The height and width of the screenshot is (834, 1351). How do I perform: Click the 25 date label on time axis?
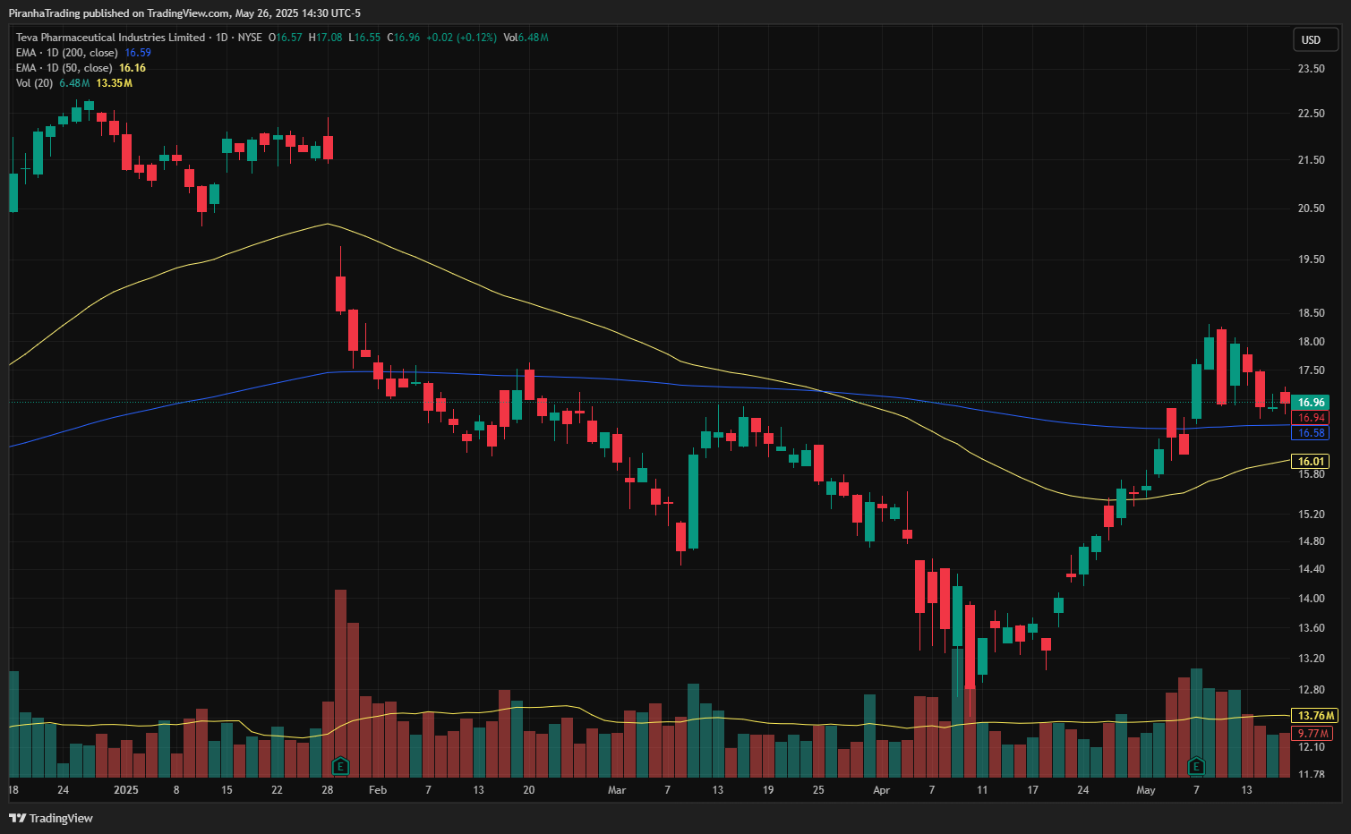[818, 790]
